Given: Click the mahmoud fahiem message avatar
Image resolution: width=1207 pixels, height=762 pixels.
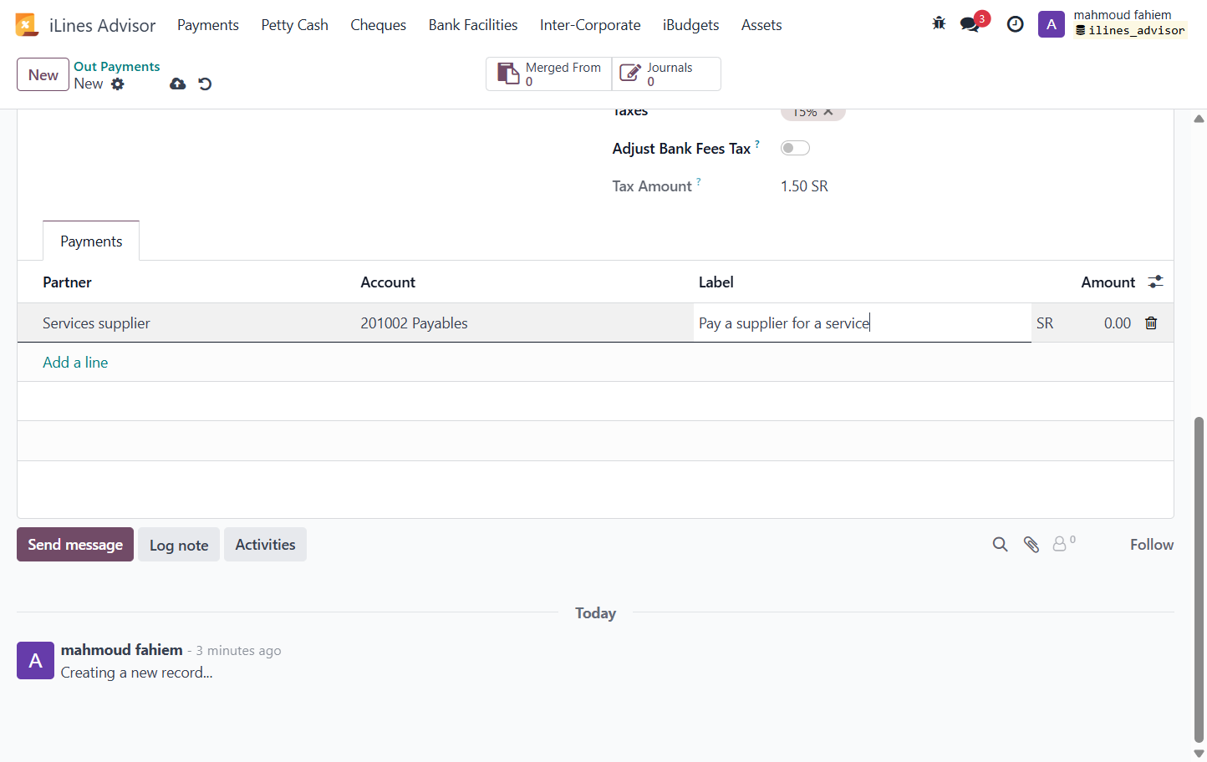Looking at the screenshot, I should [35, 660].
